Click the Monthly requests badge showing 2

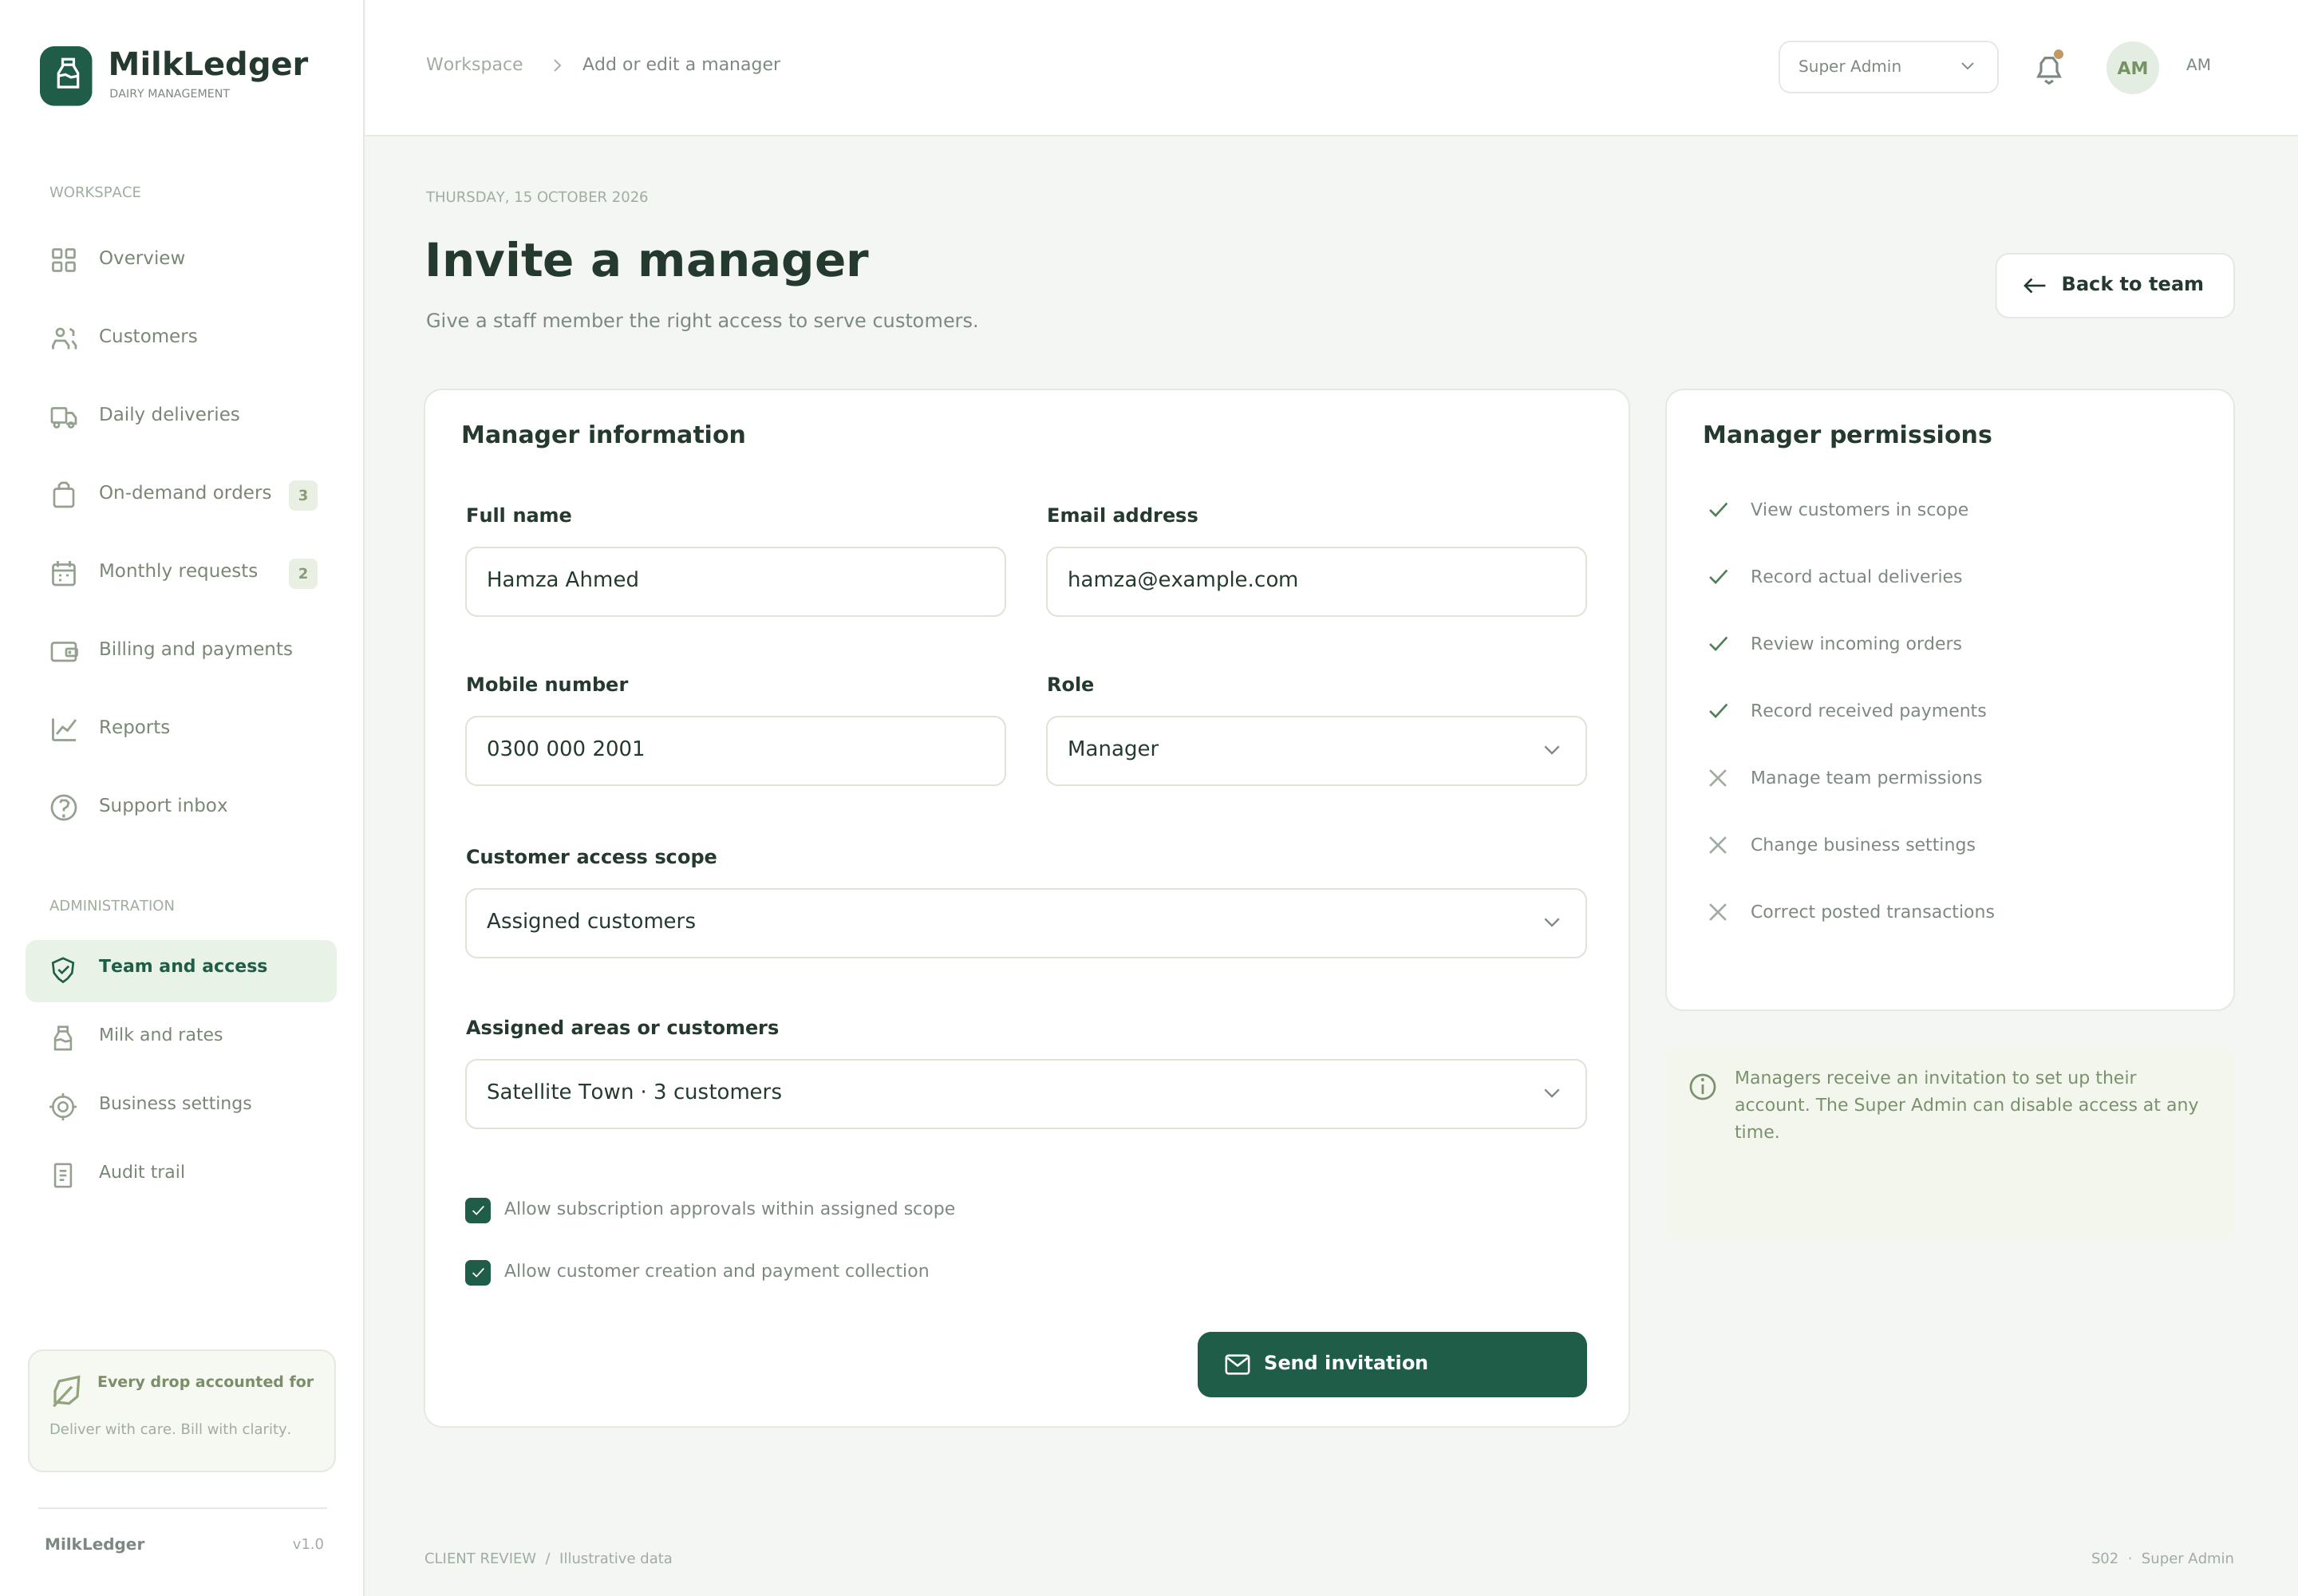[303, 573]
